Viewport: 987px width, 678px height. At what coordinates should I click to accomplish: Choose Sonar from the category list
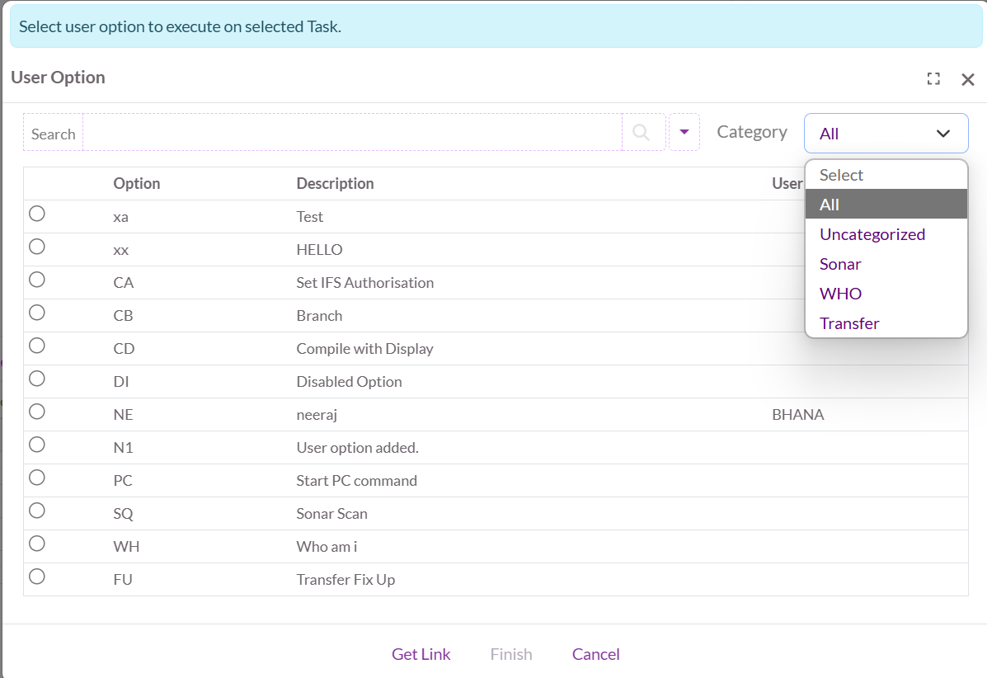point(840,264)
